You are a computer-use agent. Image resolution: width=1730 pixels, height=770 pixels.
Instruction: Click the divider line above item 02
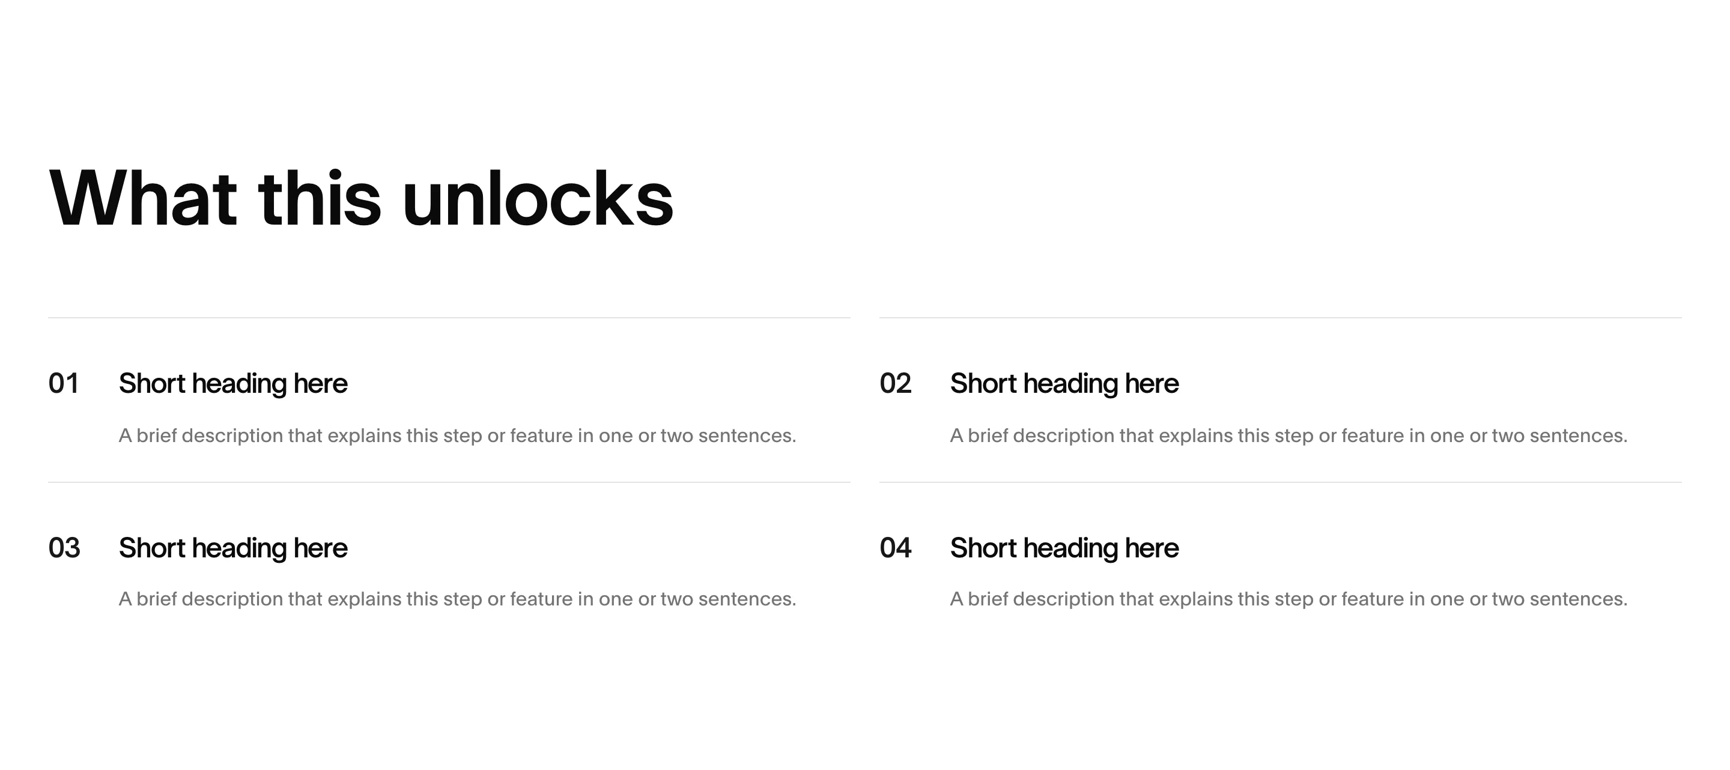coord(1281,318)
